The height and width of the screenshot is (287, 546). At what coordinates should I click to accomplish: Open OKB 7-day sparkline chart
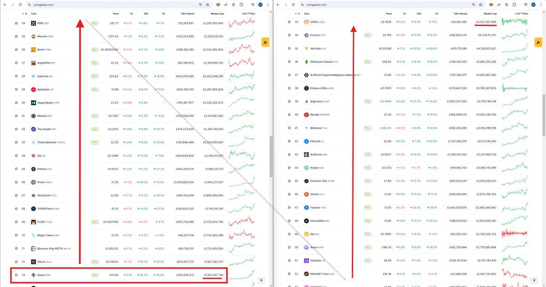point(242,23)
